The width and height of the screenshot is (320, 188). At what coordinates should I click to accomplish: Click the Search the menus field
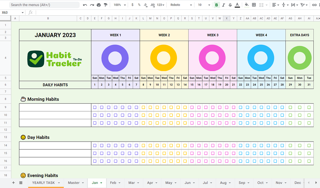pyautogui.click(x=44, y=5)
